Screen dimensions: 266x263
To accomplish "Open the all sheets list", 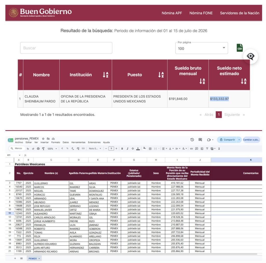I will (x=21, y=258).
